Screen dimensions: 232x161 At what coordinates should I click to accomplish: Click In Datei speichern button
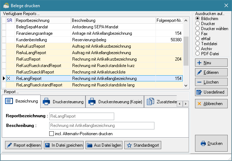click(64, 145)
